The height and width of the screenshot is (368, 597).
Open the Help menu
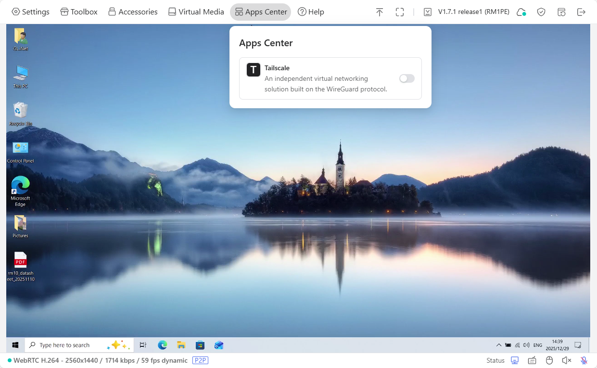[x=311, y=12]
